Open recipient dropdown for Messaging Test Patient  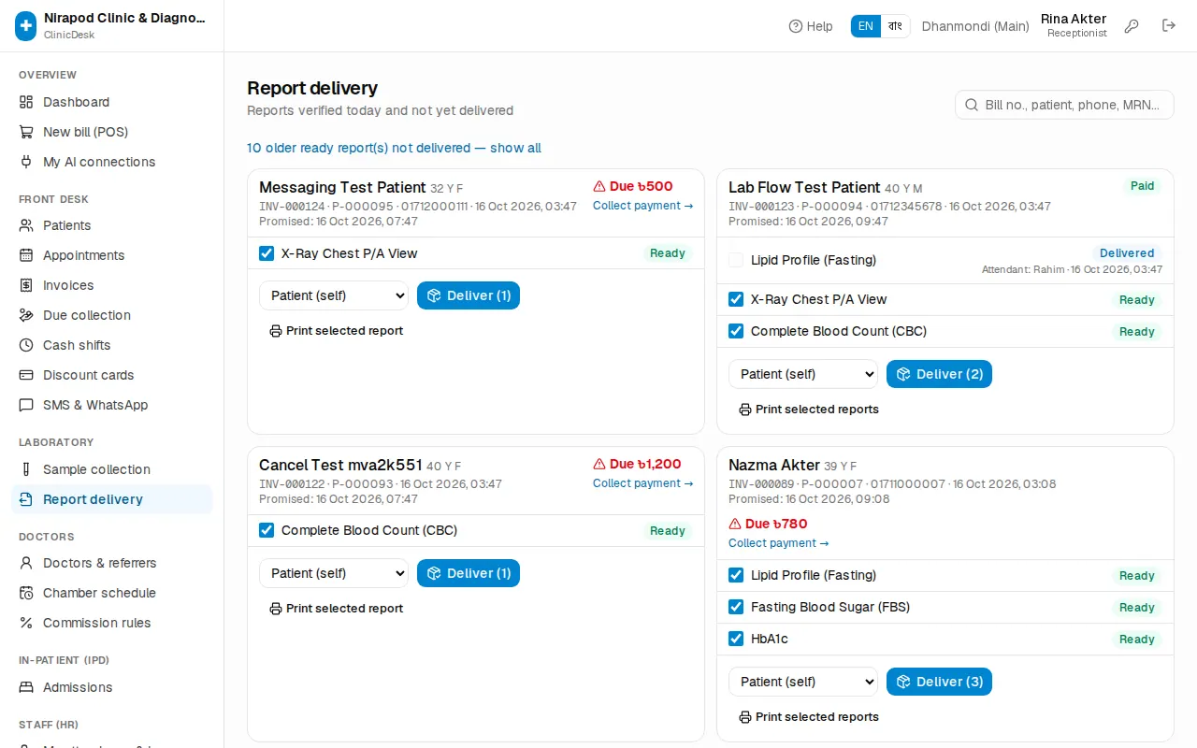pyautogui.click(x=334, y=295)
